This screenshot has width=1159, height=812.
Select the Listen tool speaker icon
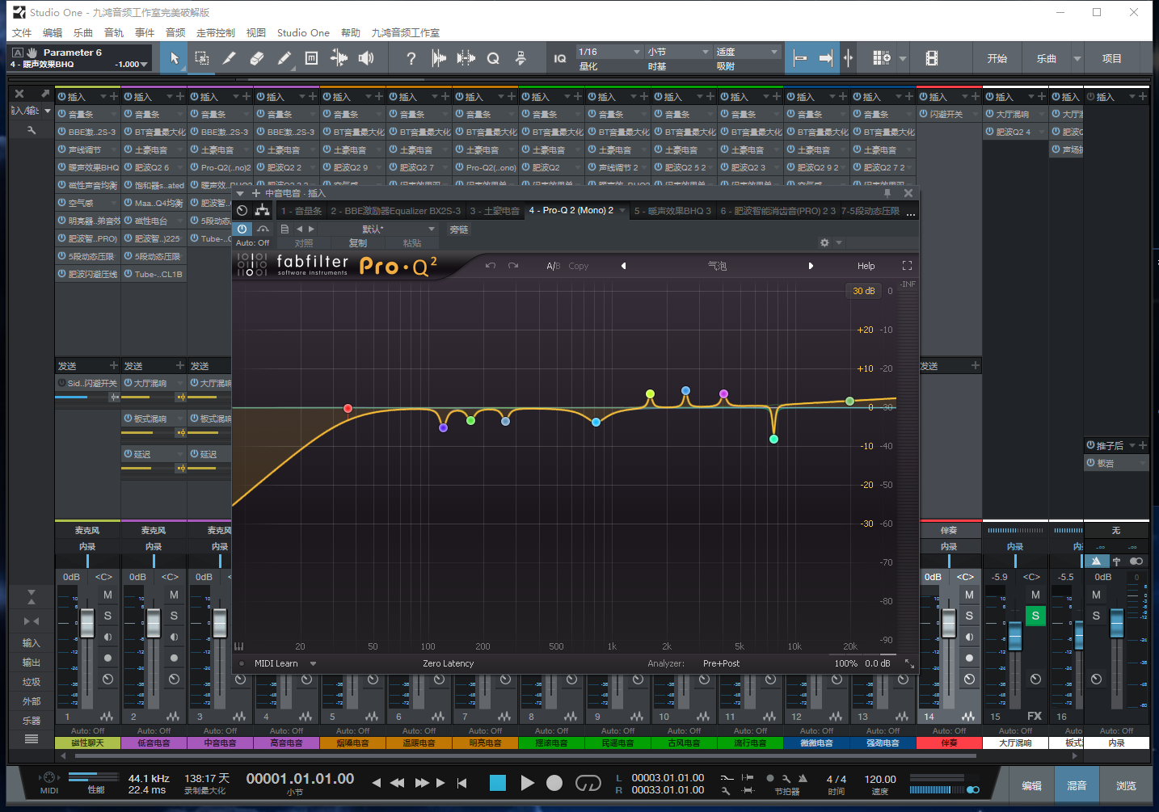point(367,57)
